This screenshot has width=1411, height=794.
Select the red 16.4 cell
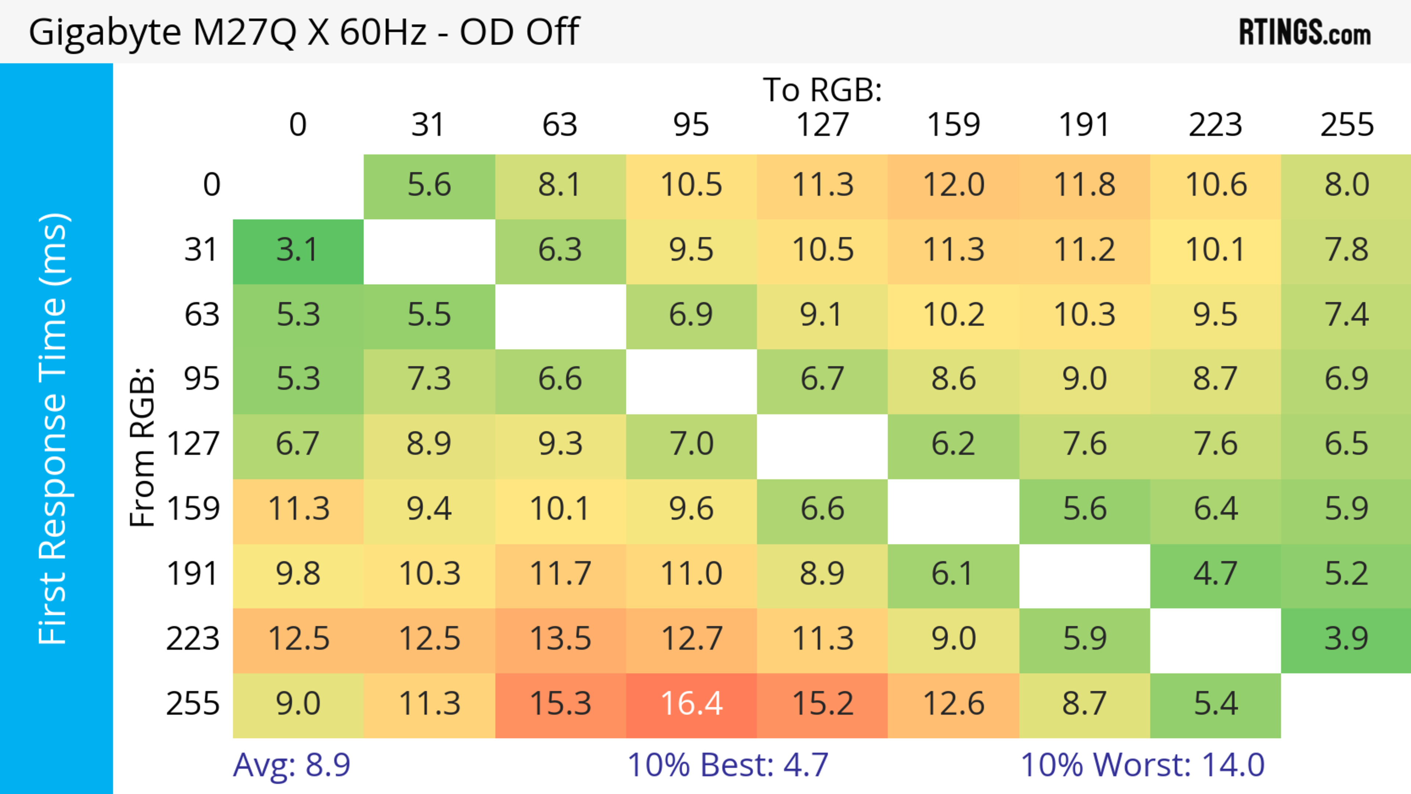coord(691,704)
